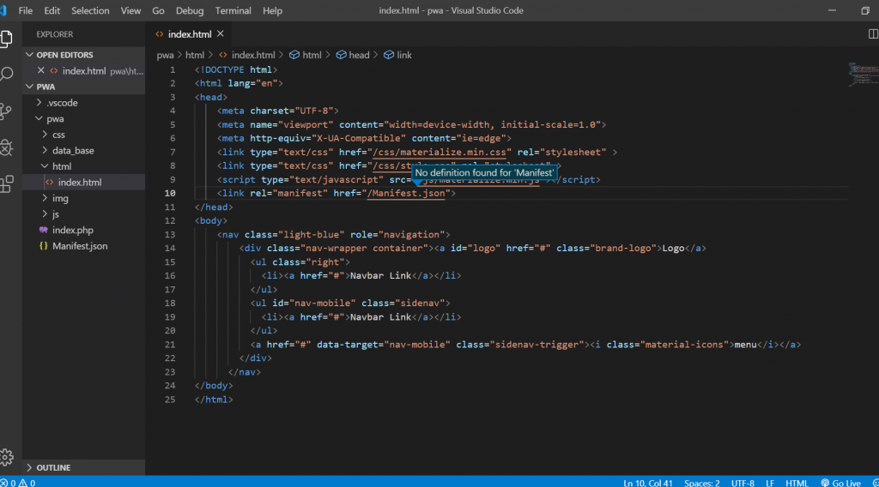Collapse the PWA workspace section
This screenshot has width=879, height=487.
[x=29, y=87]
